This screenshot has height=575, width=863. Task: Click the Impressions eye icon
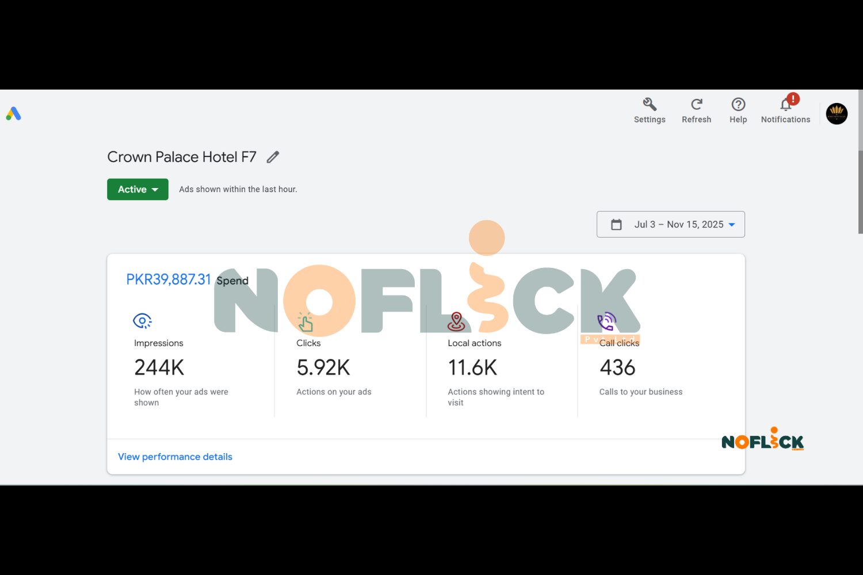click(x=142, y=321)
